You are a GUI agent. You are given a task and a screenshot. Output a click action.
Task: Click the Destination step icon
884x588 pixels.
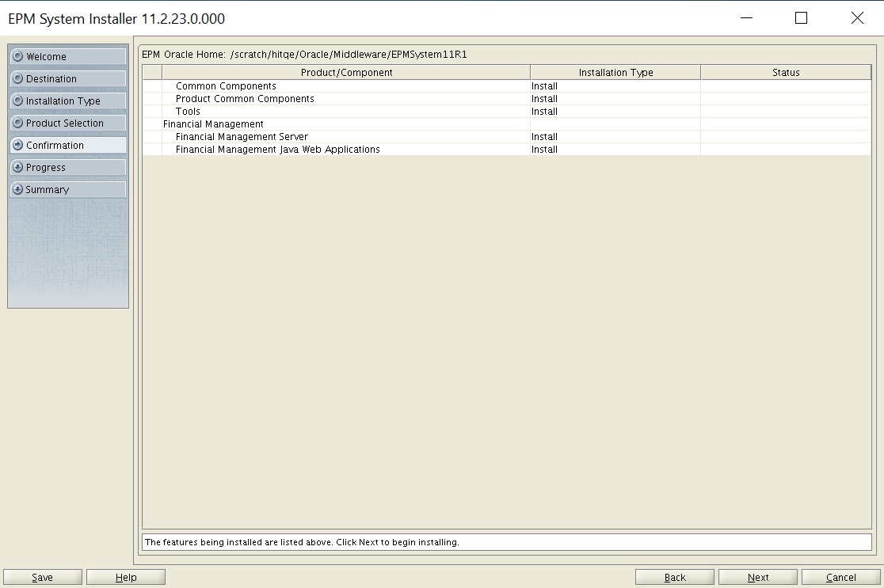[18, 78]
